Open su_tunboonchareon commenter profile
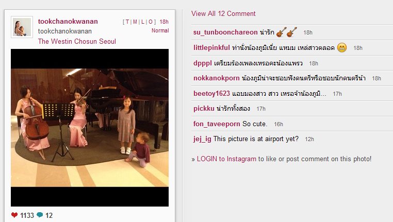Image resolution: width=393 pixels, height=222 pixels. [x=225, y=32]
